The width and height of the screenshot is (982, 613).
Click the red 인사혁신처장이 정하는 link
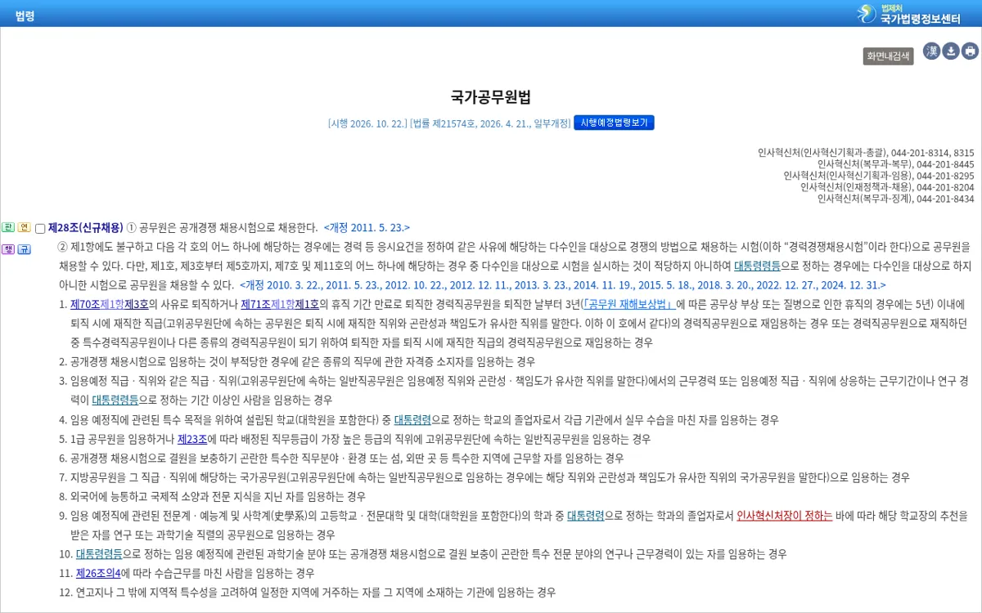[x=785, y=516]
